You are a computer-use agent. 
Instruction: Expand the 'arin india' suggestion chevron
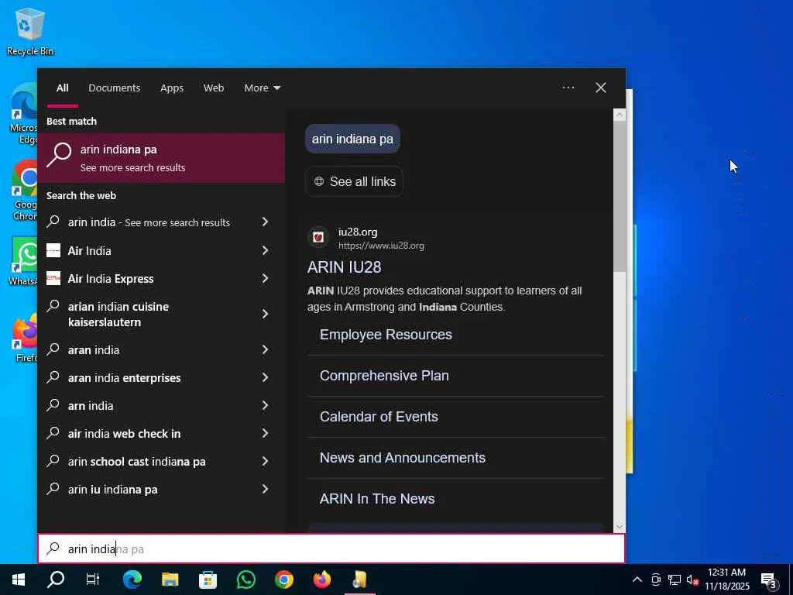[265, 222]
